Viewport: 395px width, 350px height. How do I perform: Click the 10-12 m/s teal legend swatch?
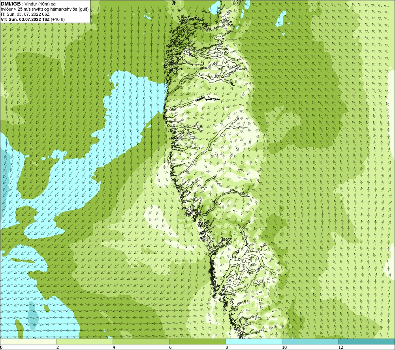[310, 341]
